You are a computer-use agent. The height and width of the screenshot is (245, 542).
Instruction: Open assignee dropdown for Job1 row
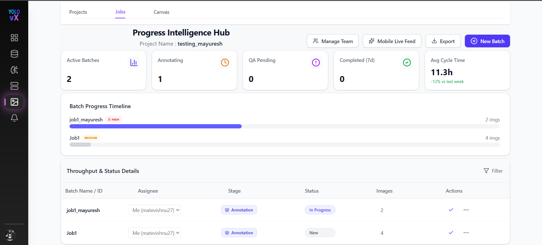(154, 233)
